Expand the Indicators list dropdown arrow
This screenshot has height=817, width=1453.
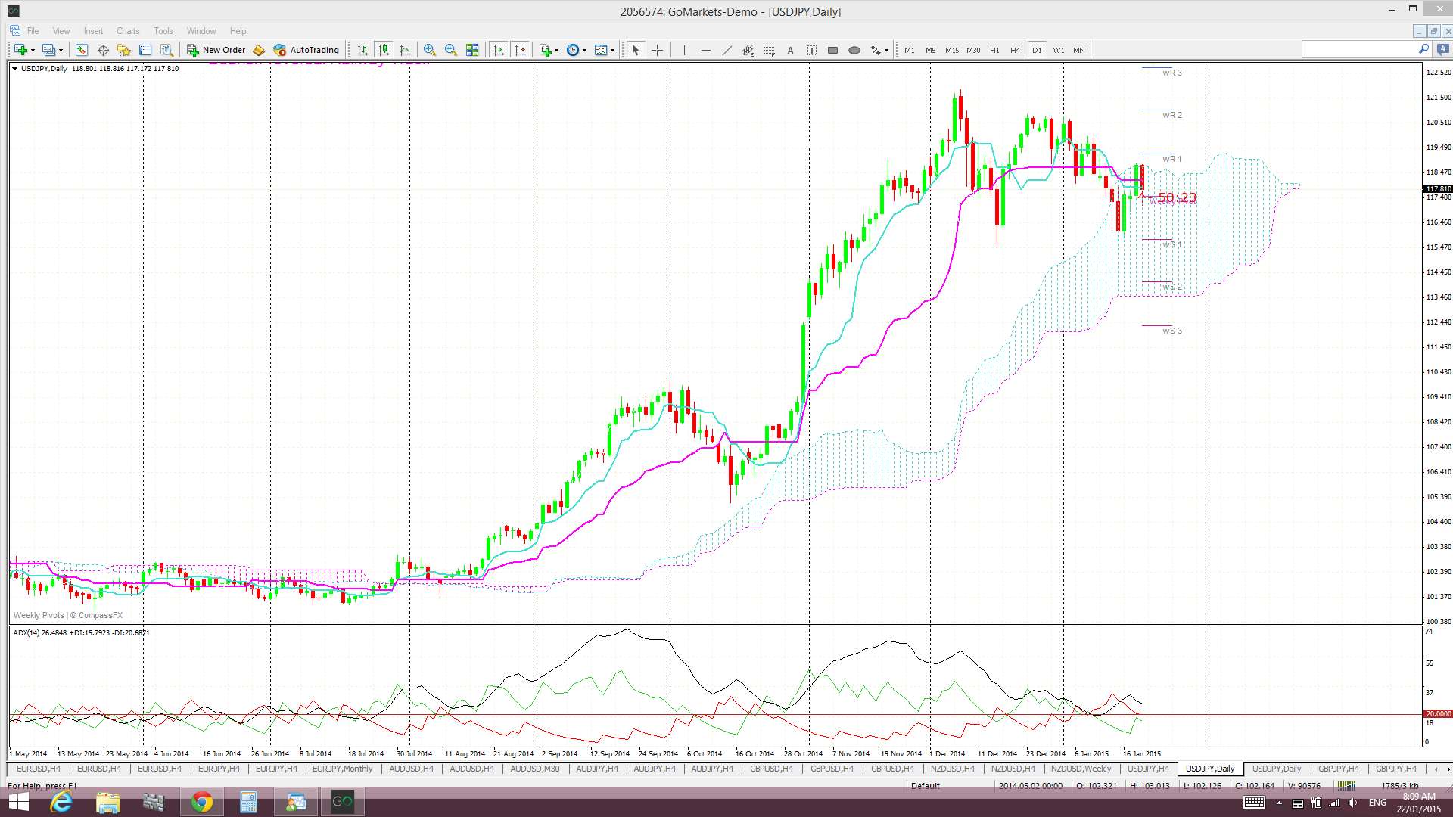556,50
